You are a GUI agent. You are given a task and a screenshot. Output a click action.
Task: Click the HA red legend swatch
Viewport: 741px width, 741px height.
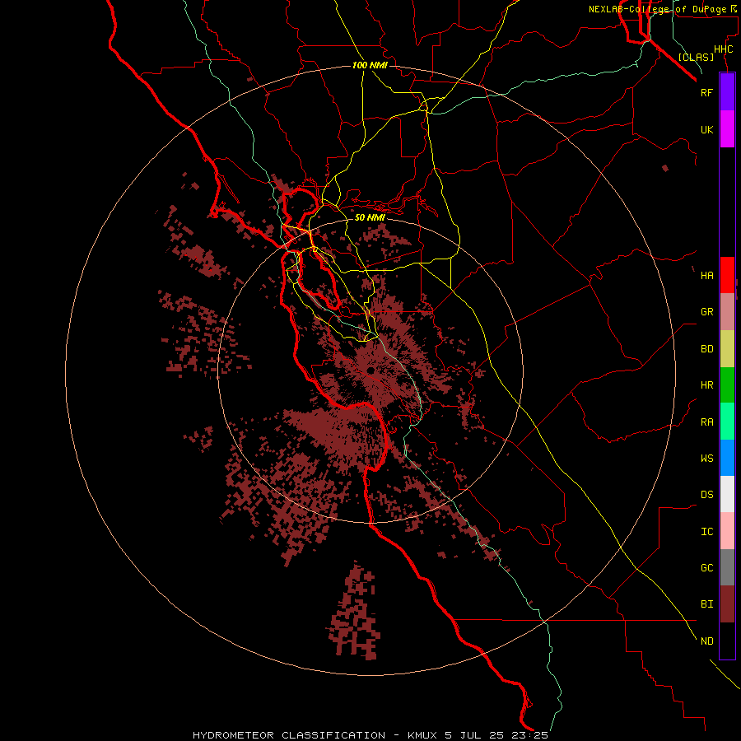(727, 275)
